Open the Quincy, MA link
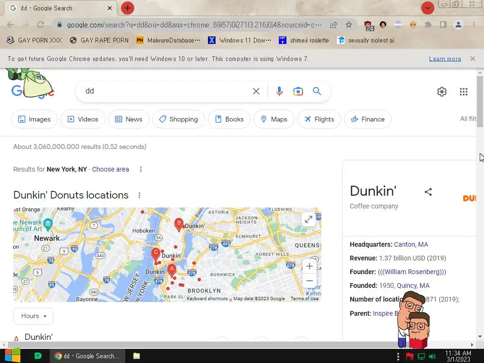 point(413,285)
